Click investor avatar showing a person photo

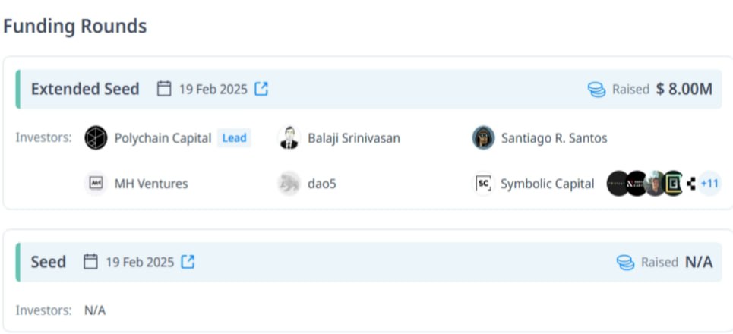pyautogui.click(x=655, y=184)
